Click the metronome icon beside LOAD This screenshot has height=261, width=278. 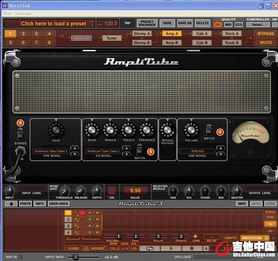click(x=86, y=248)
